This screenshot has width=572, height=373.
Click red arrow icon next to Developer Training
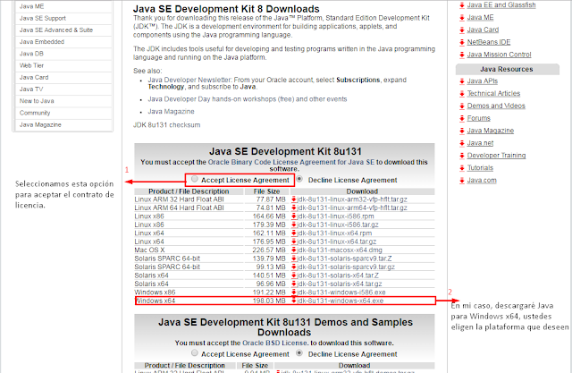(x=462, y=157)
